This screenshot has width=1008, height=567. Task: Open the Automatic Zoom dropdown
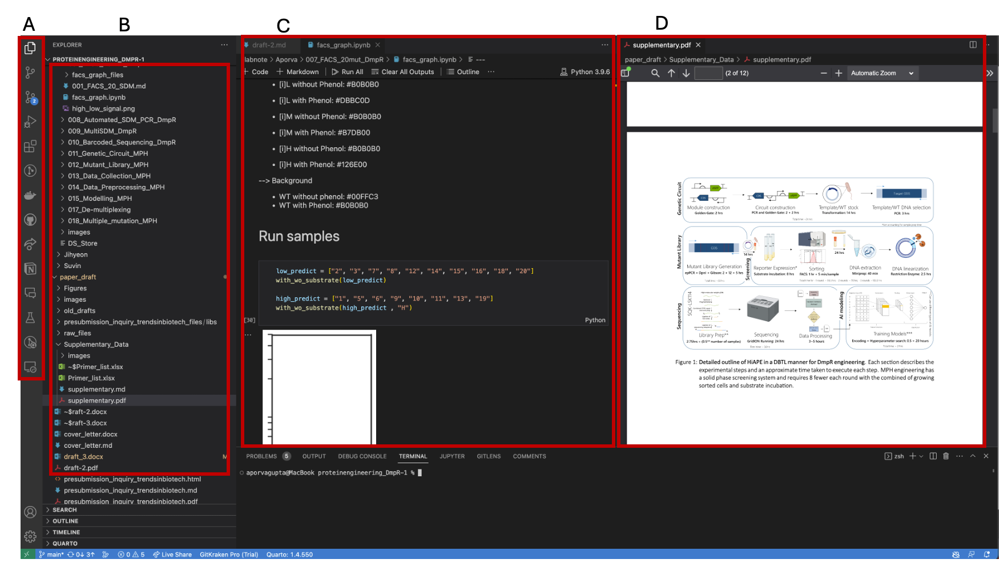click(x=882, y=73)
